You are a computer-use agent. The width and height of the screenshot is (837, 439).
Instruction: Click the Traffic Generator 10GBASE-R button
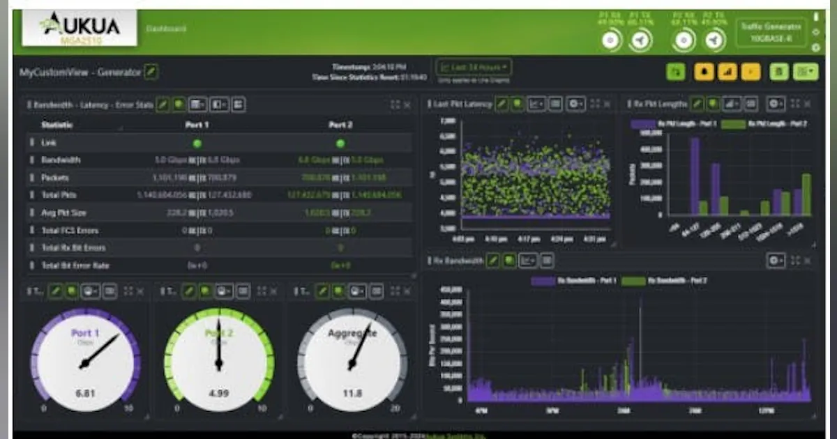tap(771, 32)
